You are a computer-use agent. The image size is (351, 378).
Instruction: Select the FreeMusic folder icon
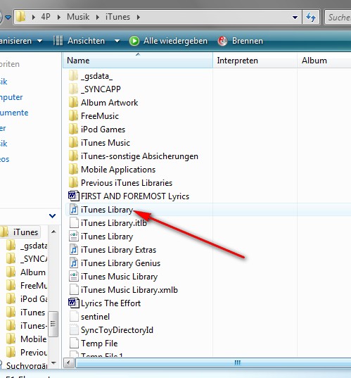73,116
